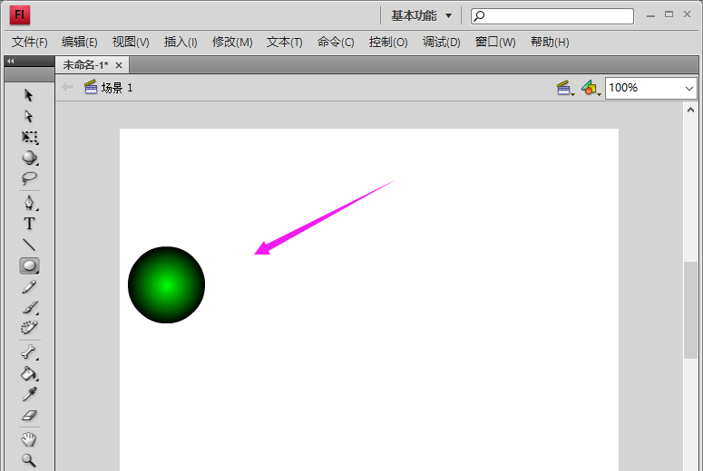Select the Zoom magnifier tool
This screenshot has width=703, height=471.
[x=29, y=460]
